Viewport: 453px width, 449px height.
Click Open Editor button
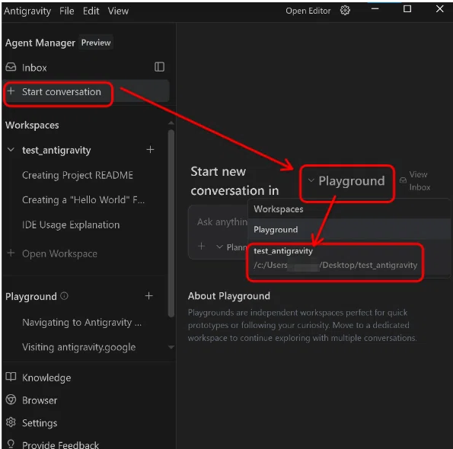point(308,11)
